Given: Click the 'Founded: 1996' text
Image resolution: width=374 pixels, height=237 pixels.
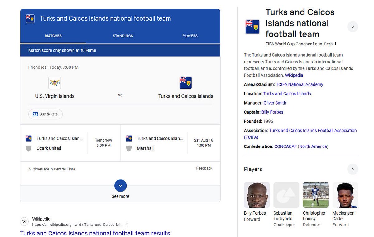Looking at the screenshot, I should tap(258, 121).
